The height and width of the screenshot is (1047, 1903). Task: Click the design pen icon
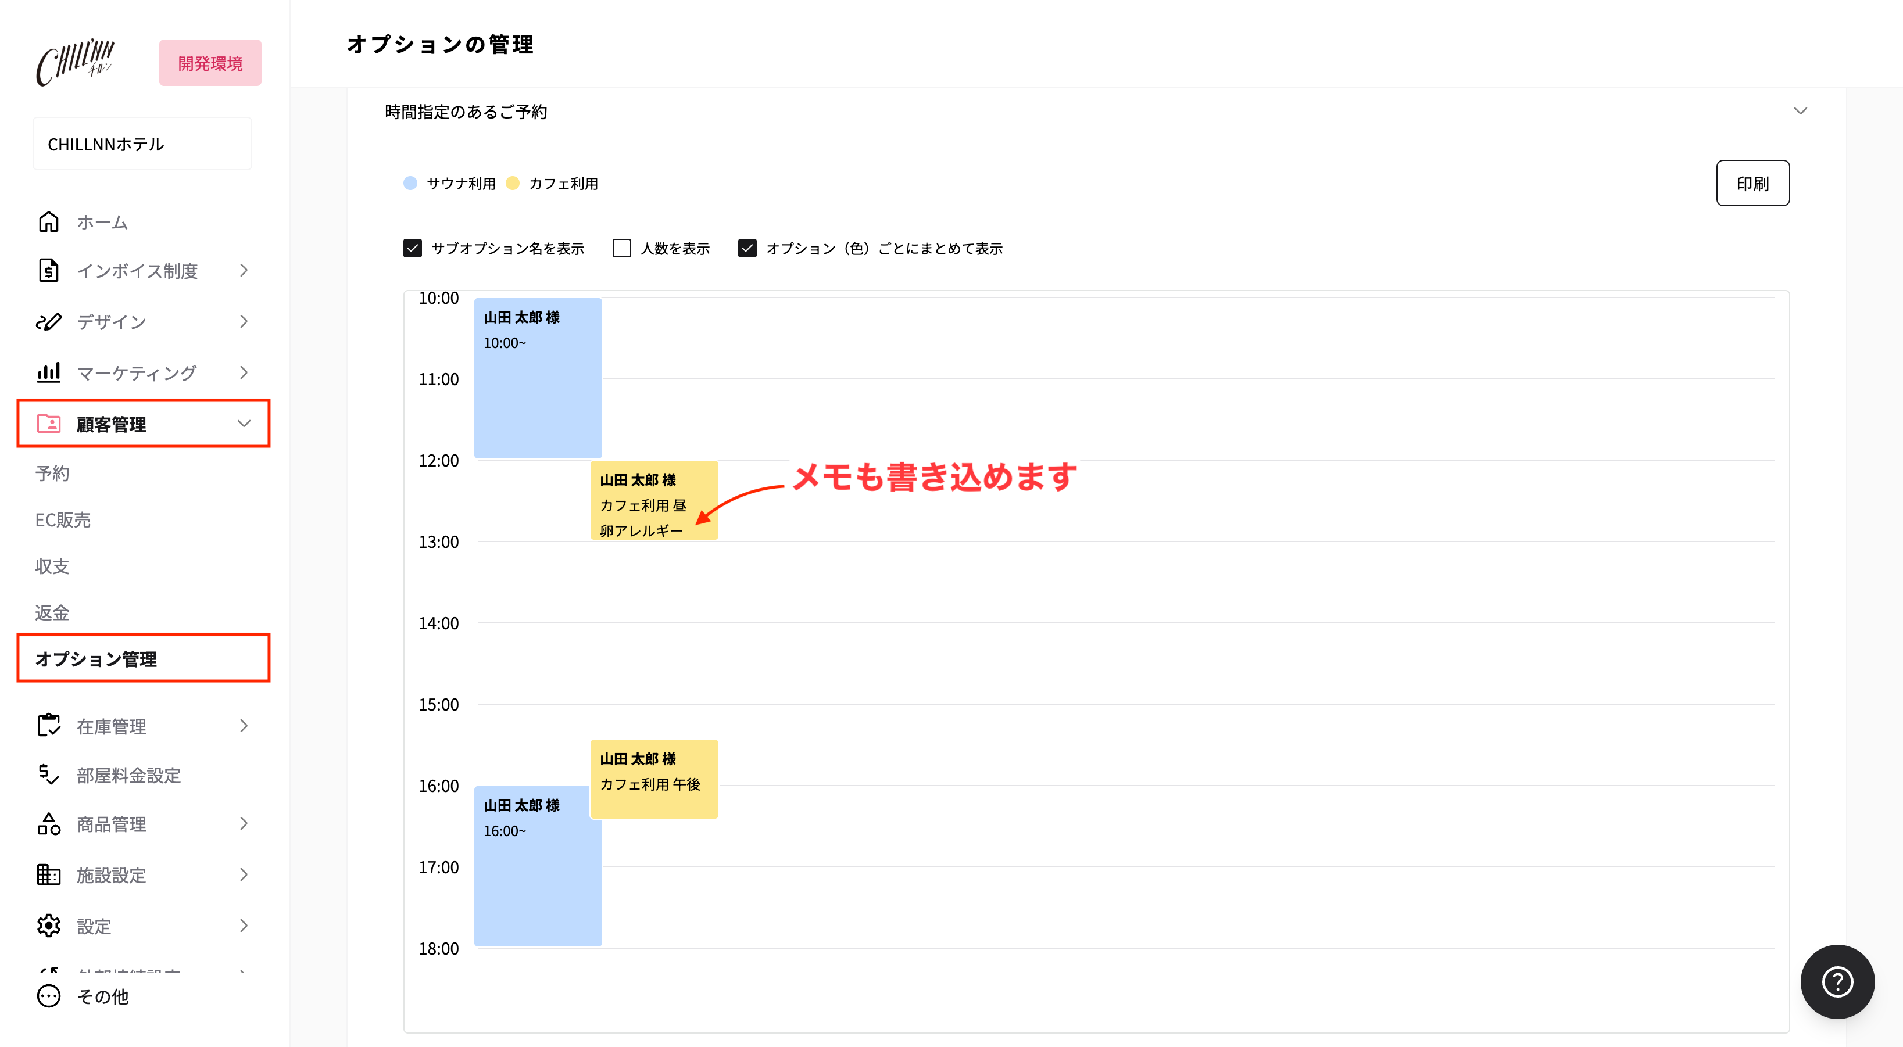[49, 322]
